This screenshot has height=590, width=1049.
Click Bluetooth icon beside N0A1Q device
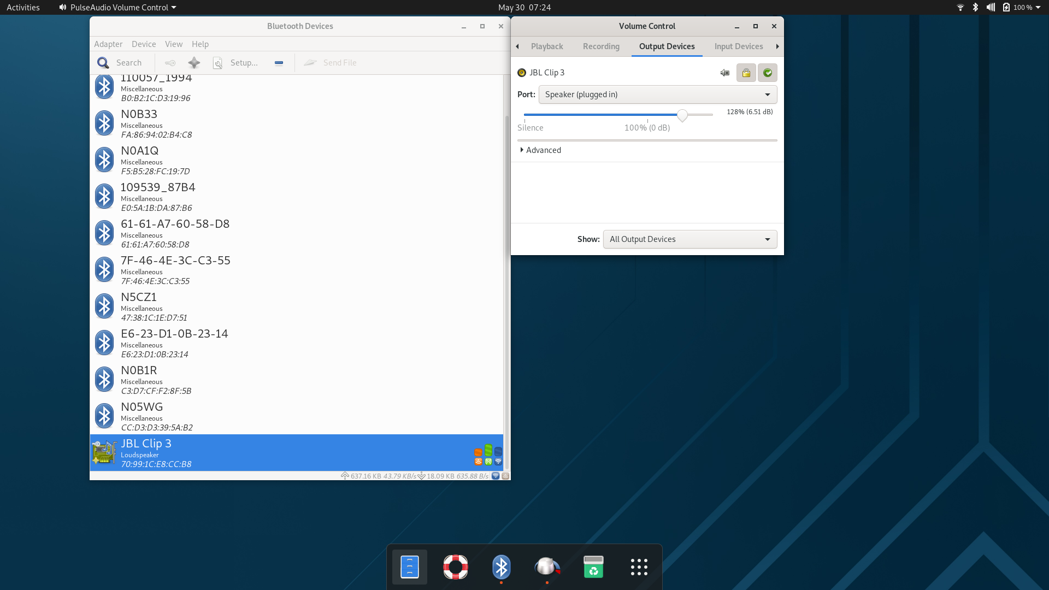coord(104,160)
